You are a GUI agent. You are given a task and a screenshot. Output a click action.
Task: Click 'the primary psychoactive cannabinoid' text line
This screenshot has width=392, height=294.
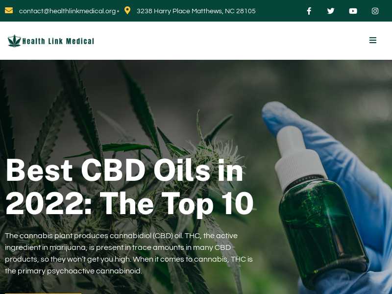point(73,271)
